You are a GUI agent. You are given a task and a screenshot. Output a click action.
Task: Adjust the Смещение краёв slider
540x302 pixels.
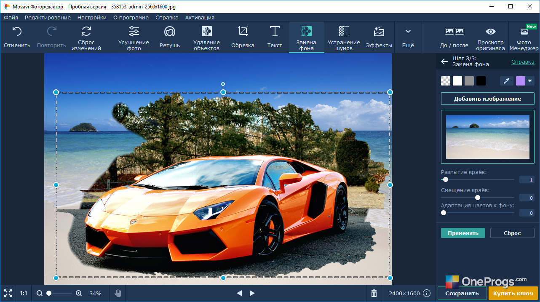pyautogui.click(x=477, y=198)
